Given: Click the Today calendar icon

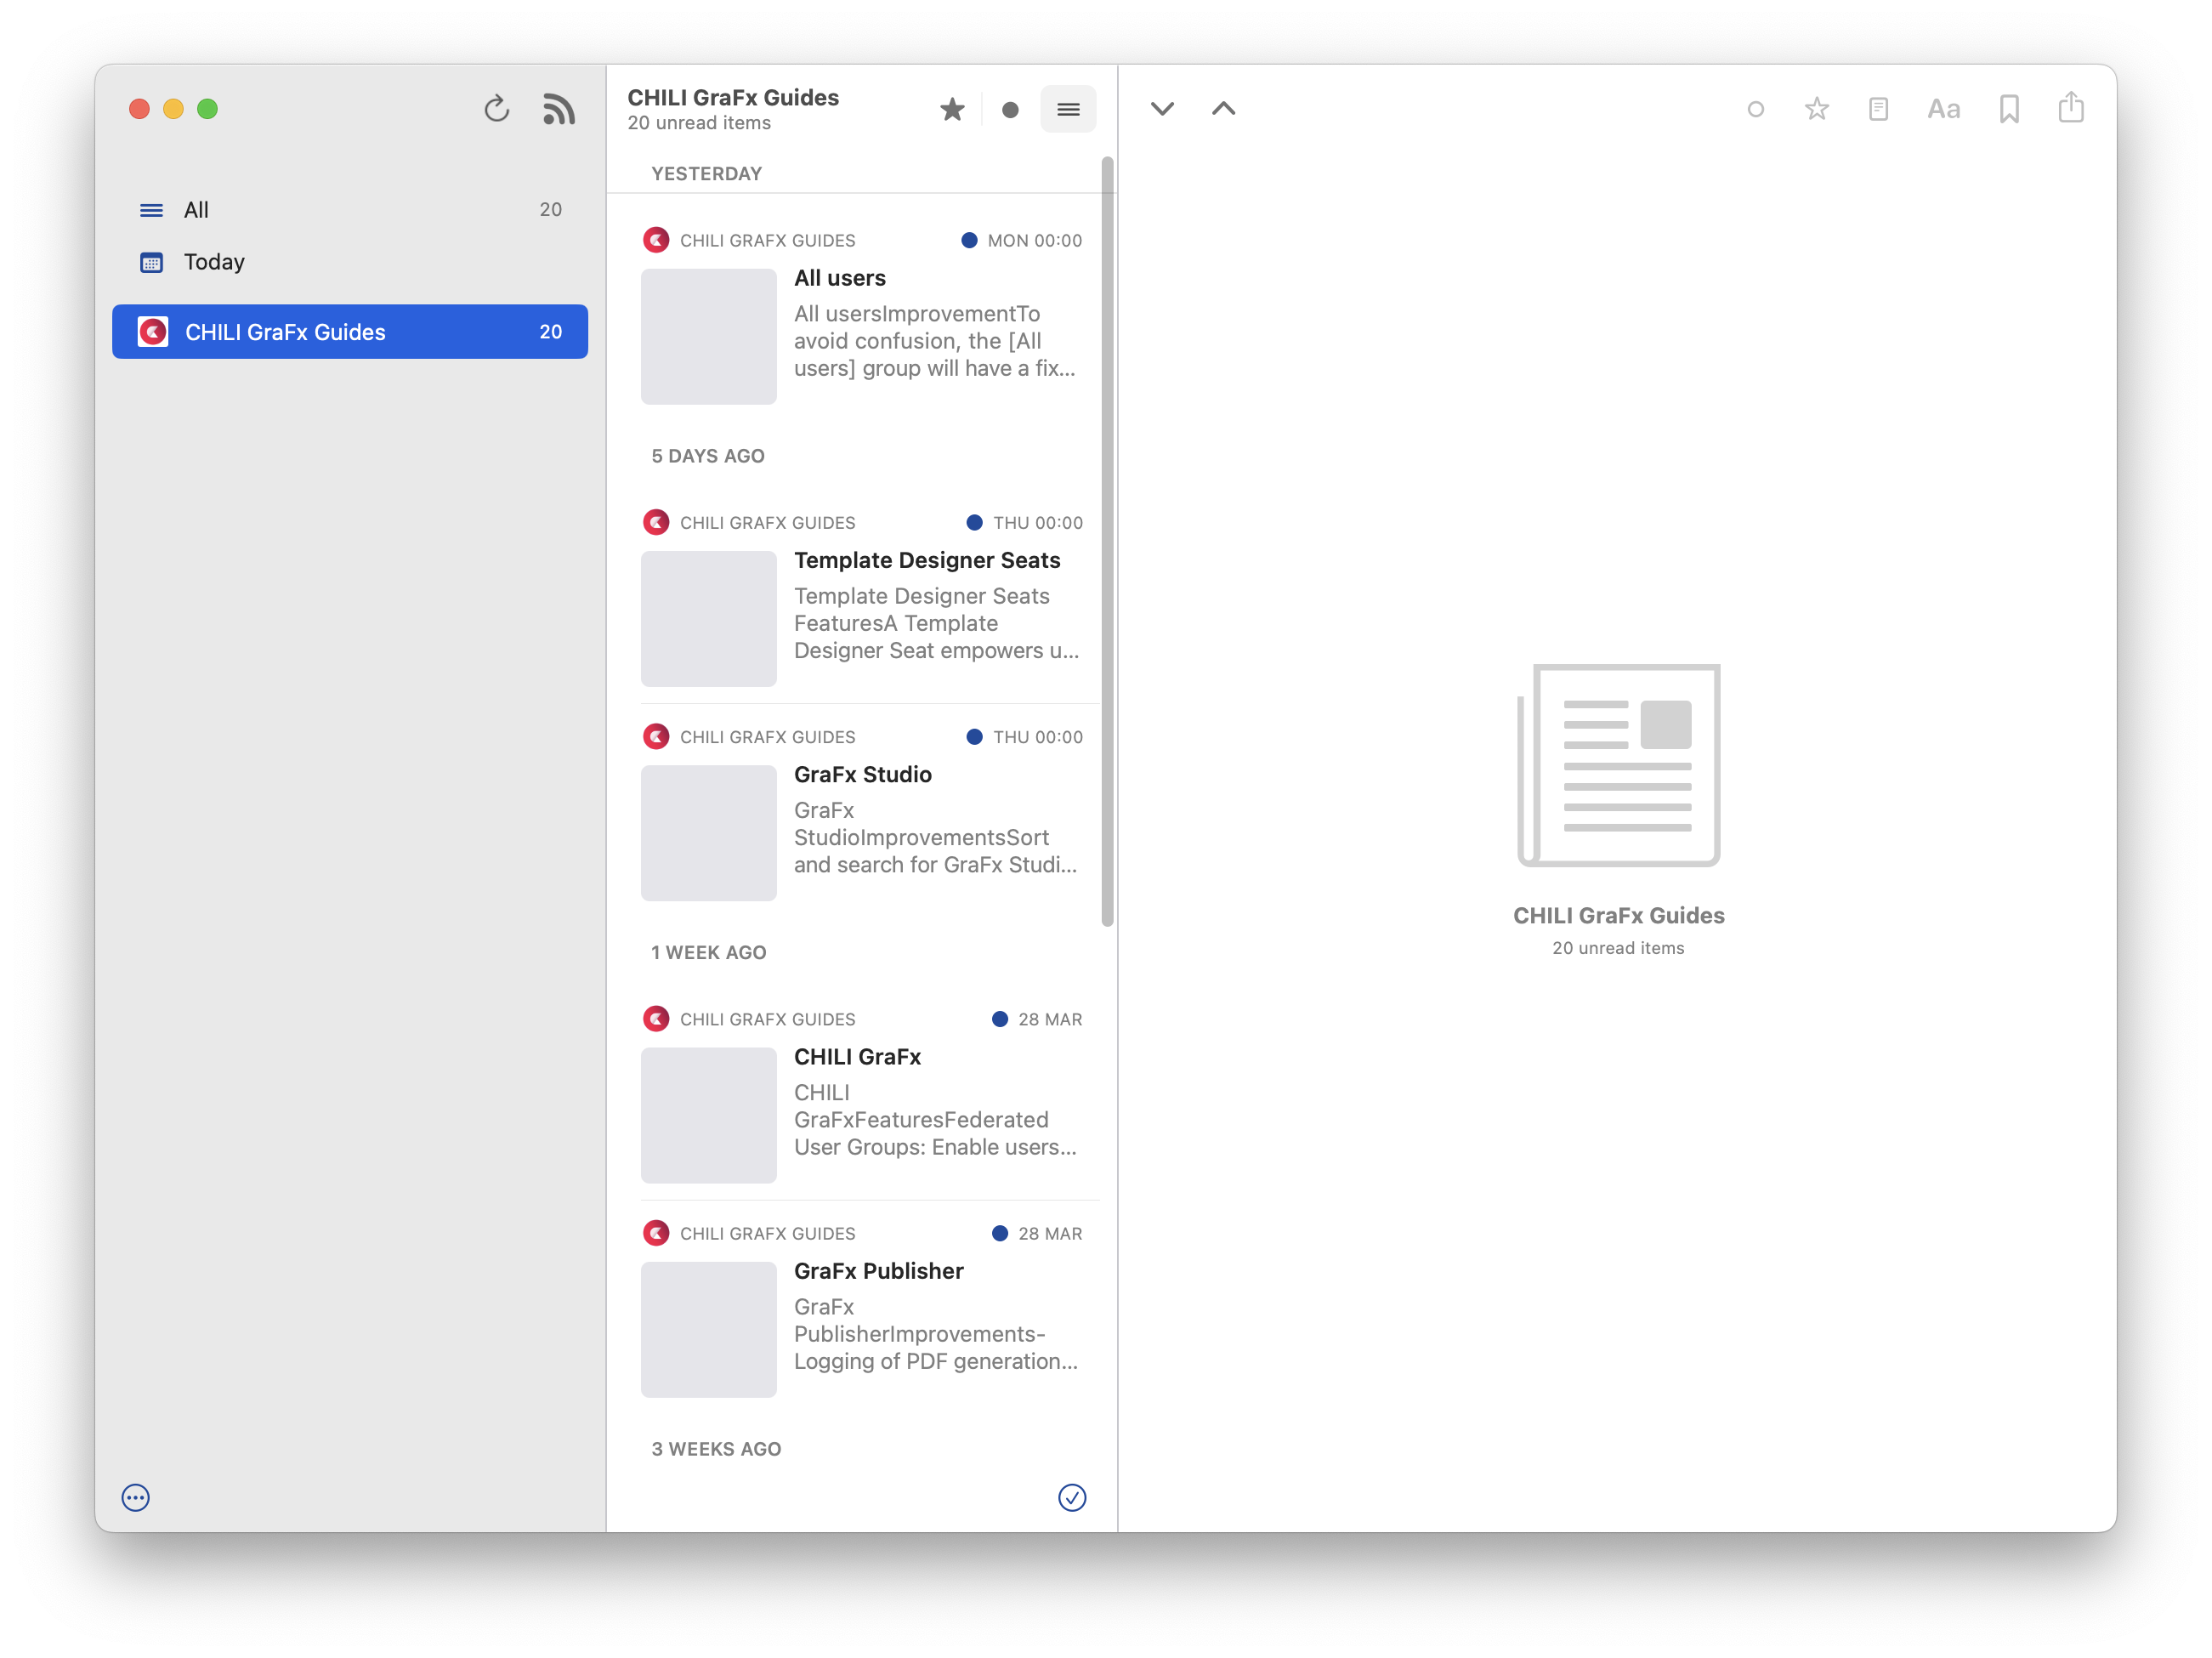Looking at the screenshot, I should click(x=151, y=262).
